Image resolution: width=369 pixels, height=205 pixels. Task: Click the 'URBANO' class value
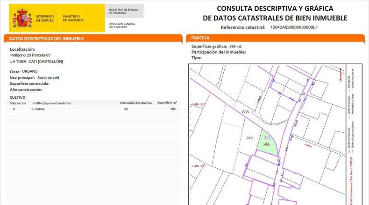pos(30,71)
